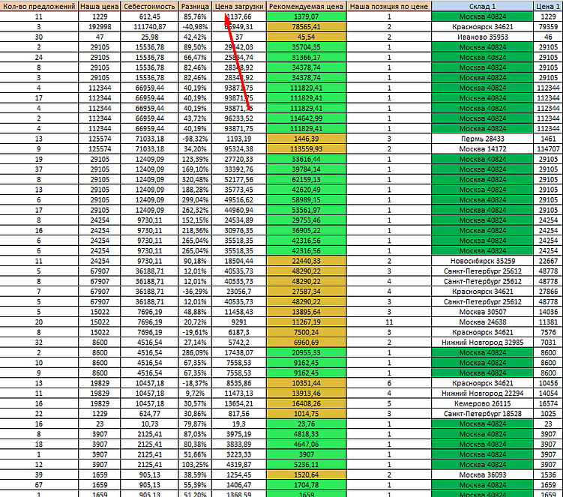Select the difference cell 286,09%

tap(195, 352)
